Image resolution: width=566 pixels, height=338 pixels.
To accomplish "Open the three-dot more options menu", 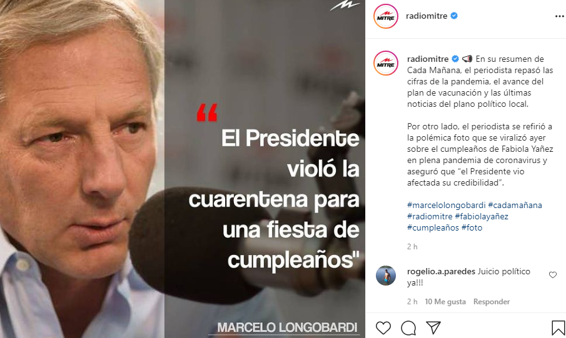I will click(559, 16).
